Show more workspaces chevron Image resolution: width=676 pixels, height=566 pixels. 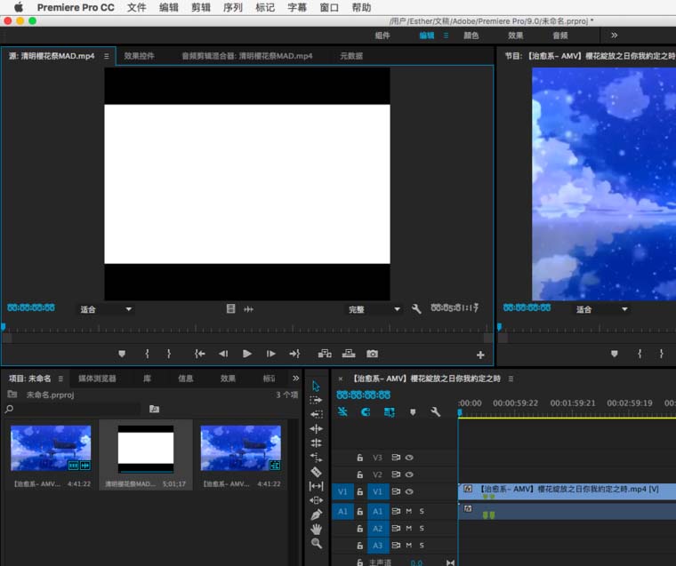(x=614, y=36)
